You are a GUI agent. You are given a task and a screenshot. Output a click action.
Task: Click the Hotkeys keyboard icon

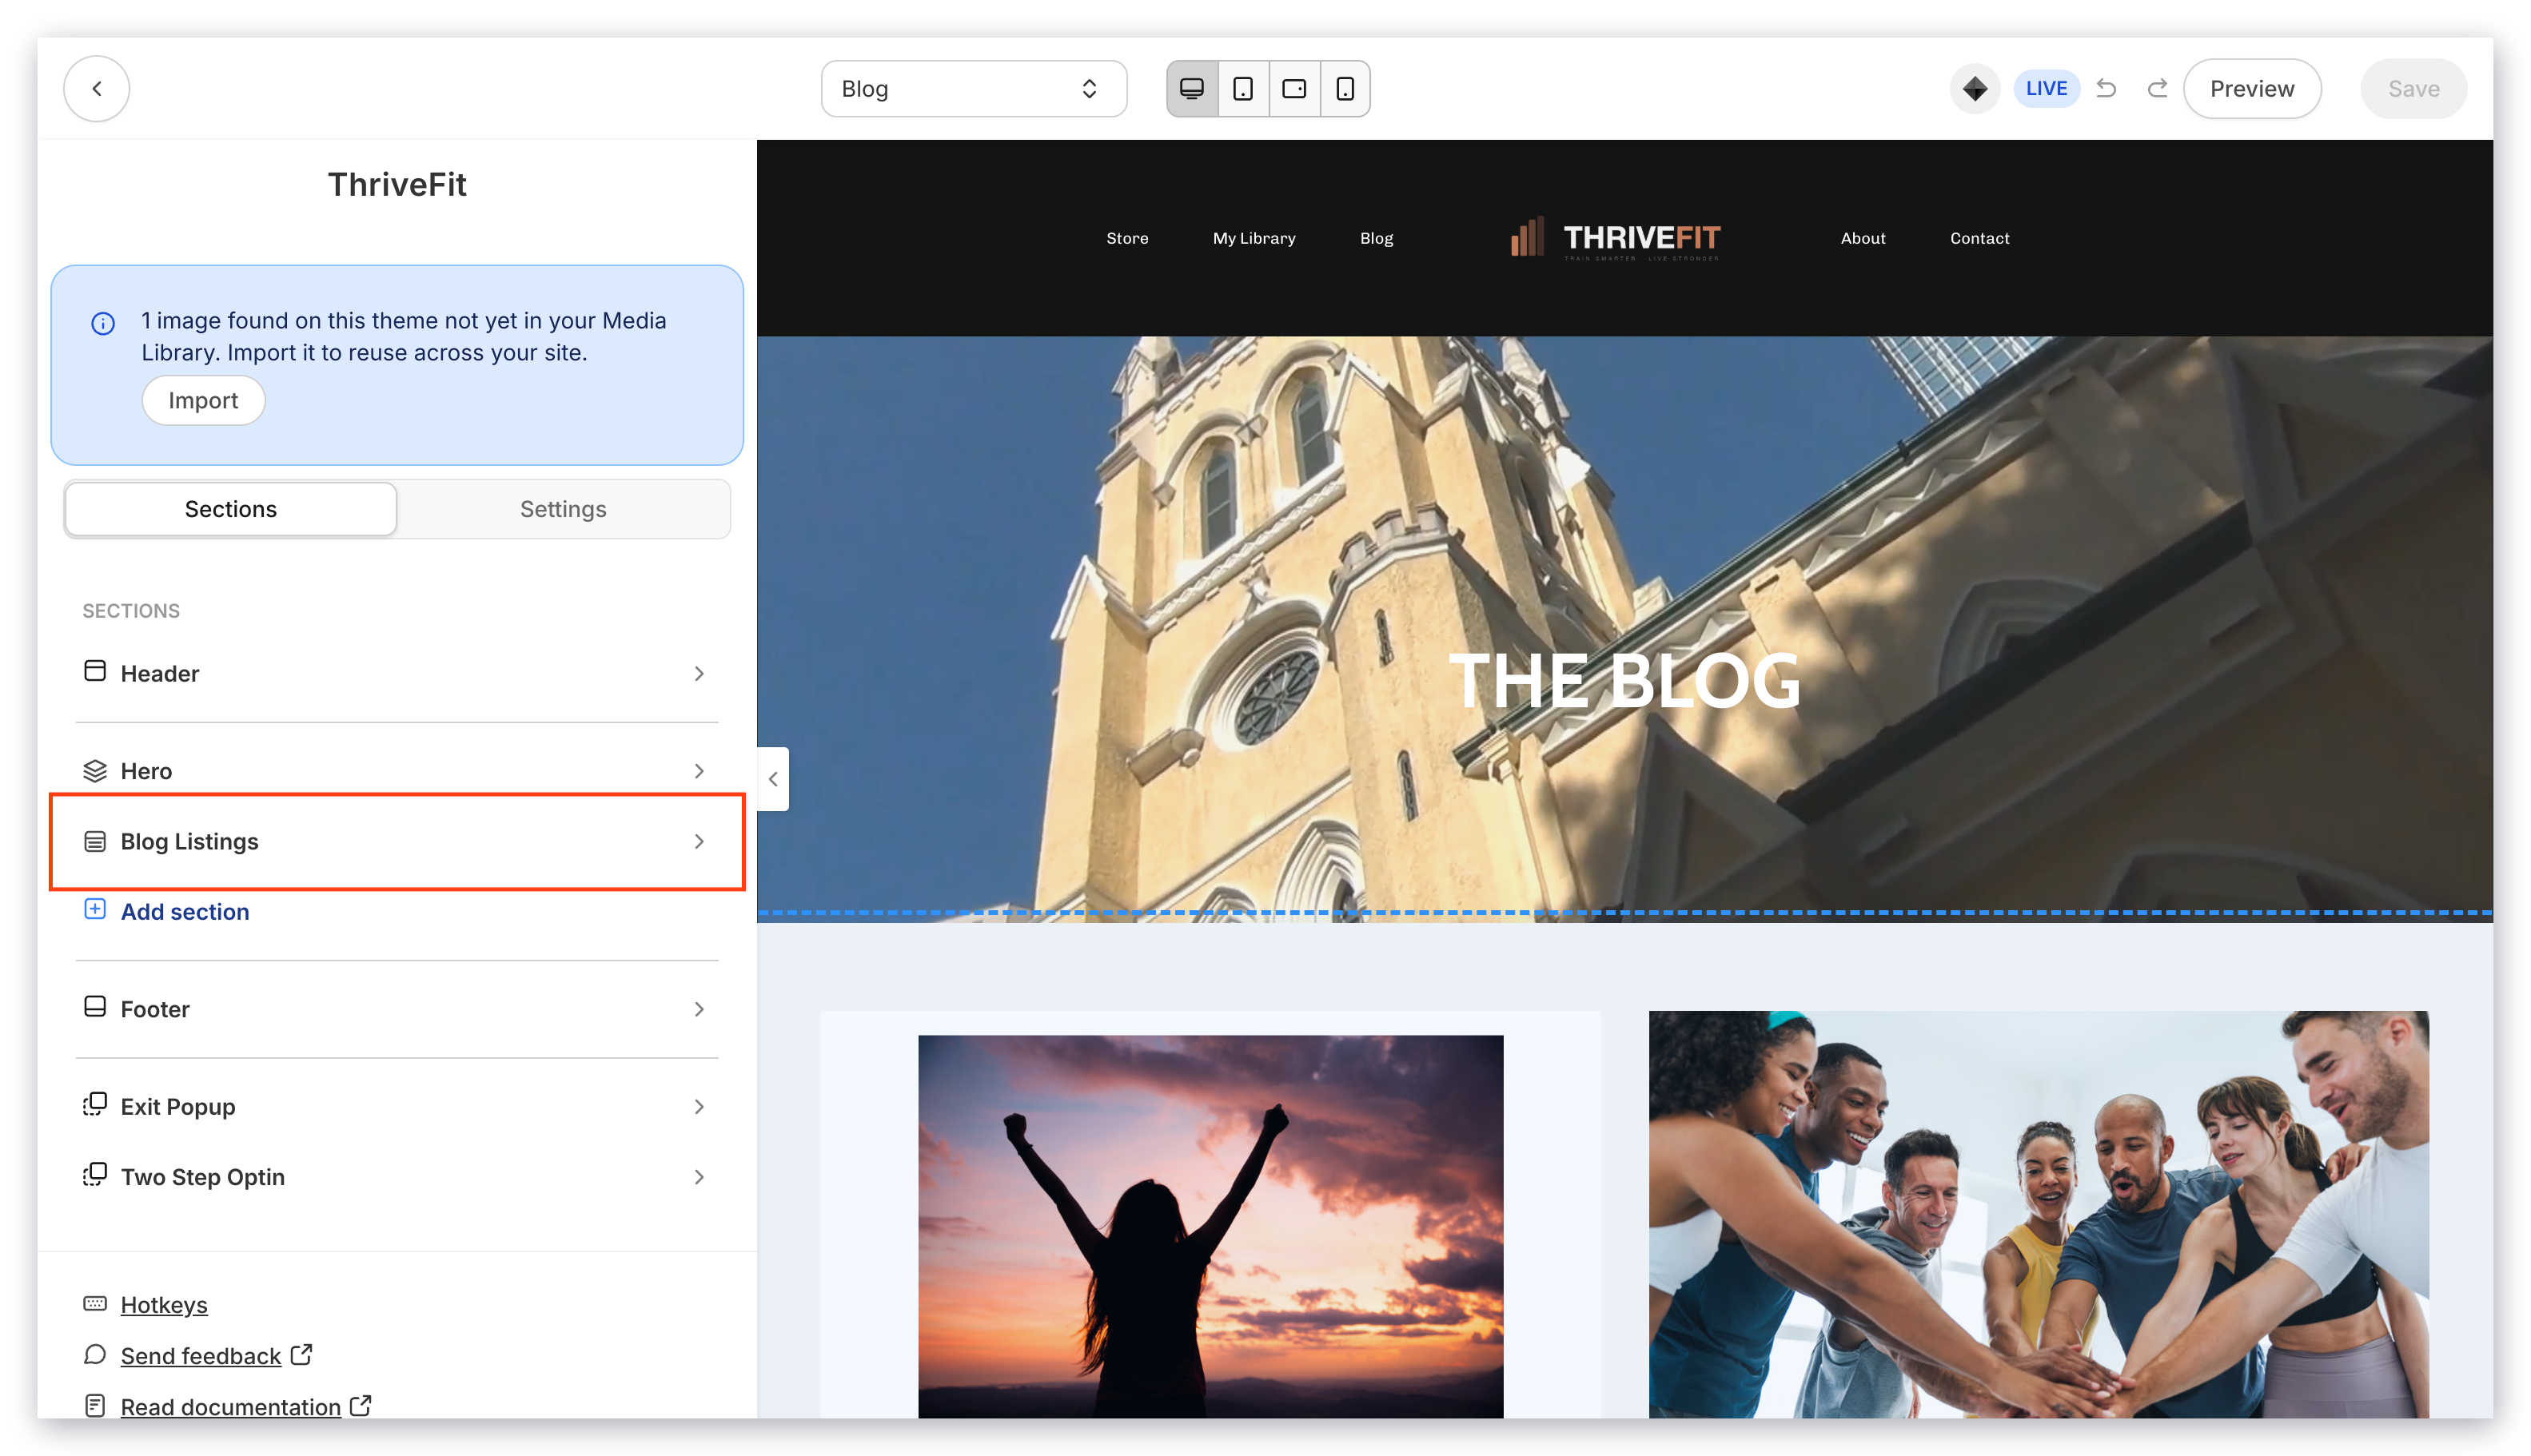click(x=95, y=1303)
